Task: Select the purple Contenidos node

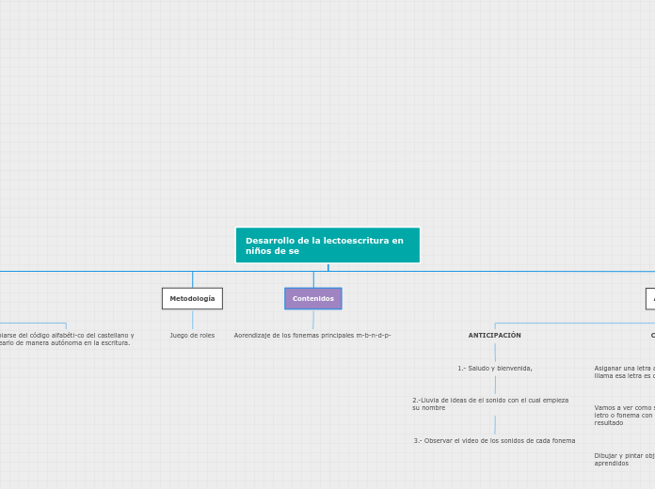Action: click(313, 299)
